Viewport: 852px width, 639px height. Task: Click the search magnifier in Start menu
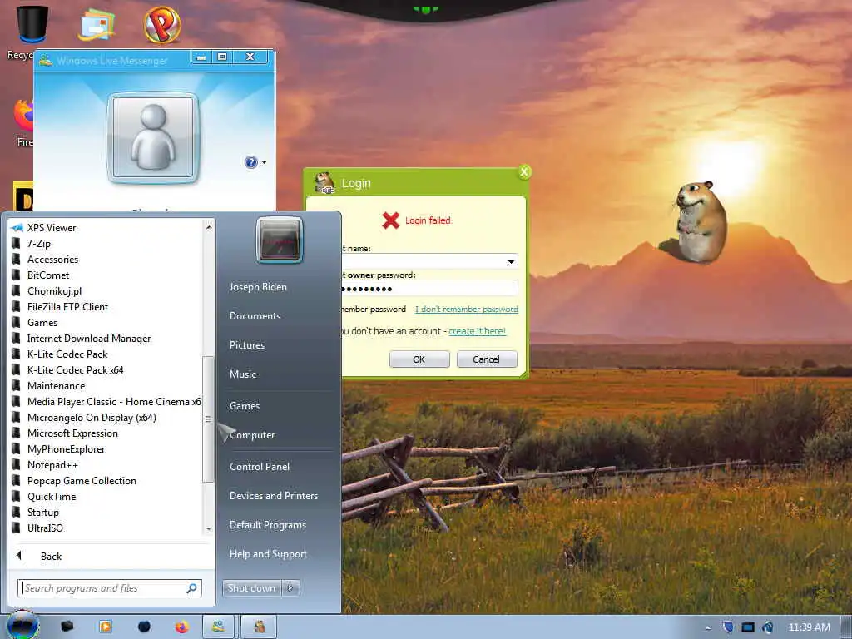pyautogui.click(x=192, y=588)
